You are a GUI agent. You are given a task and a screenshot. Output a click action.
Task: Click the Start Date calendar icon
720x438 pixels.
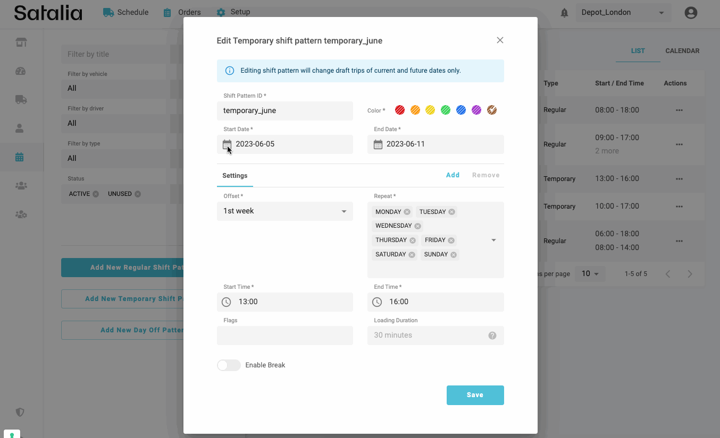[x=227, y=144]
